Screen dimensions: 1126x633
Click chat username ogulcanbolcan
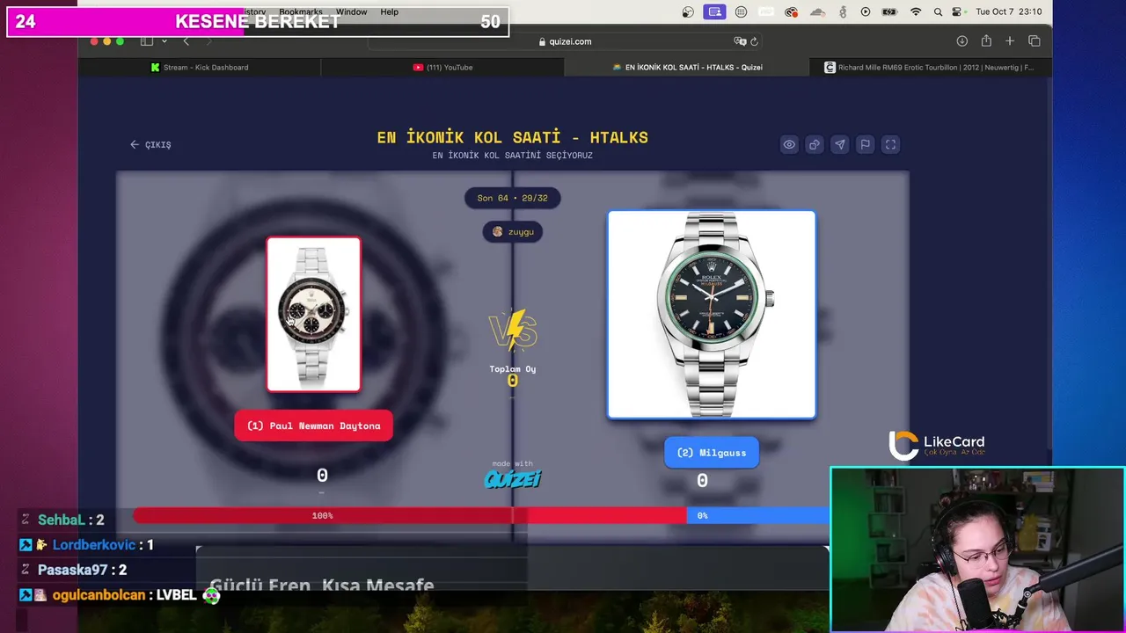click(x=99, y=595)
